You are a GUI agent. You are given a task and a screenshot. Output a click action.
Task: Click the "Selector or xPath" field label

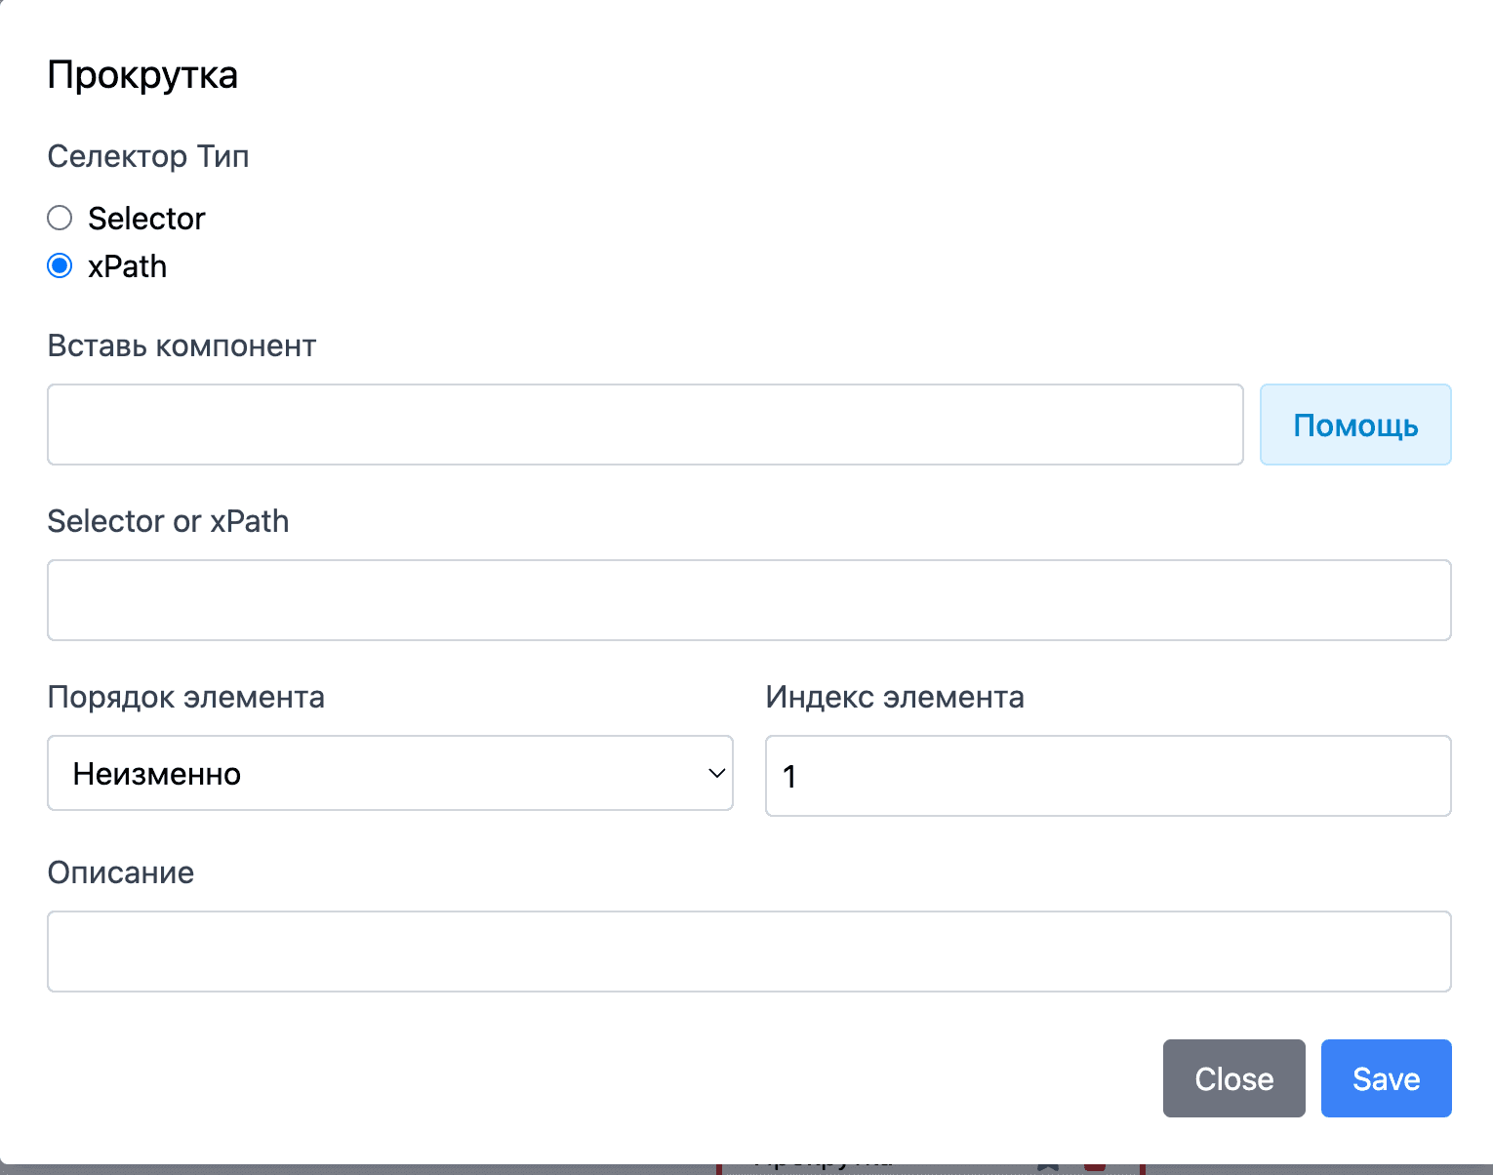[x=168, y=521]
